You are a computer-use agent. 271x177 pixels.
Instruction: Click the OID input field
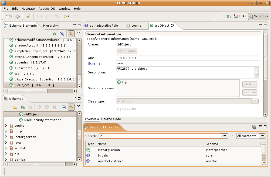coord(187,58)
